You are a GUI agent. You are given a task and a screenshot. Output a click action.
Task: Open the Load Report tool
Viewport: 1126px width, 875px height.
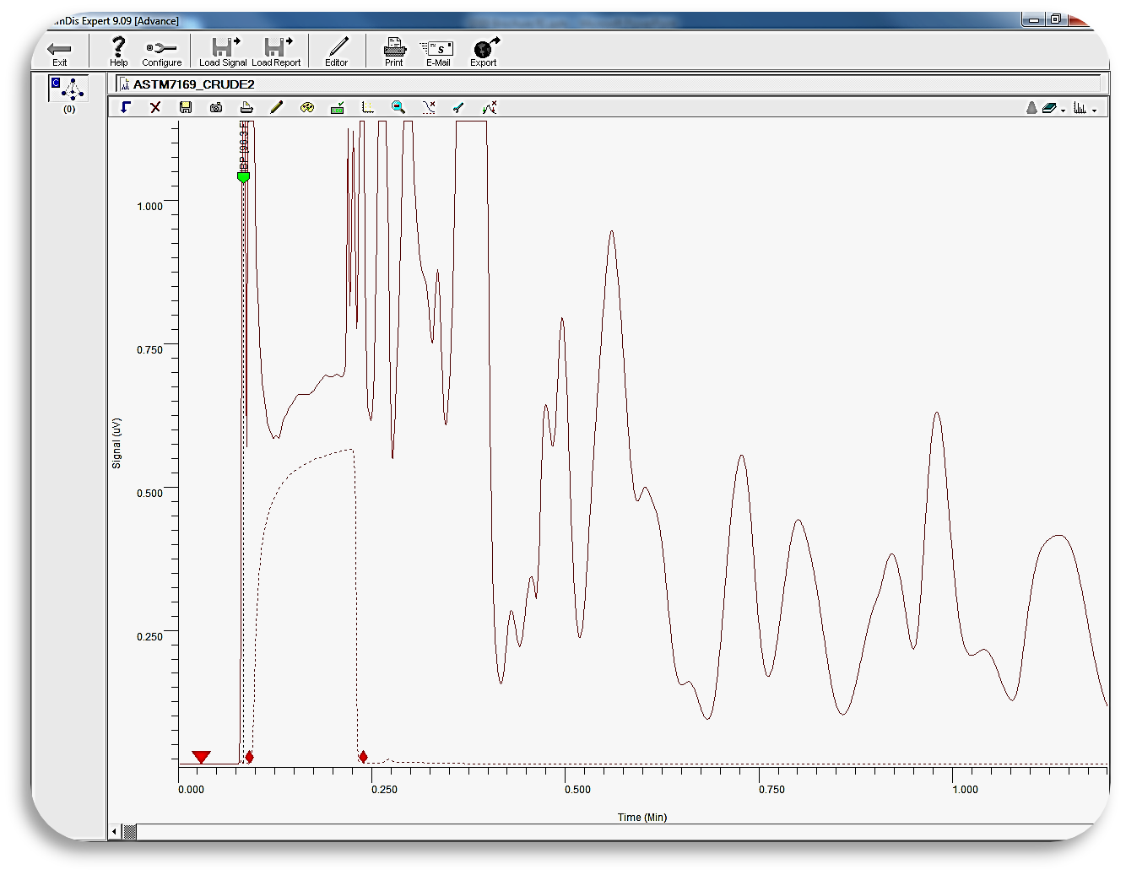pyautogui.click(x=276, y=51)
